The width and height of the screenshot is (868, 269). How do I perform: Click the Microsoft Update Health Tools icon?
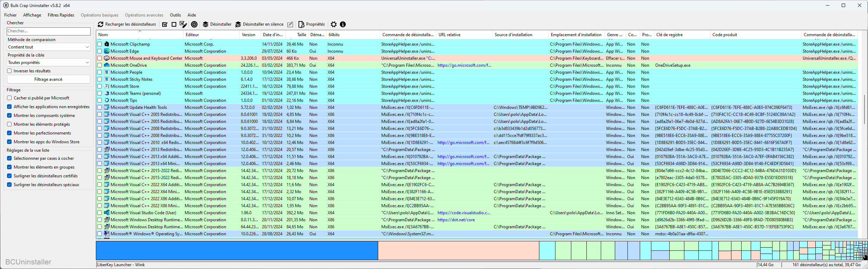pos(107,107)
